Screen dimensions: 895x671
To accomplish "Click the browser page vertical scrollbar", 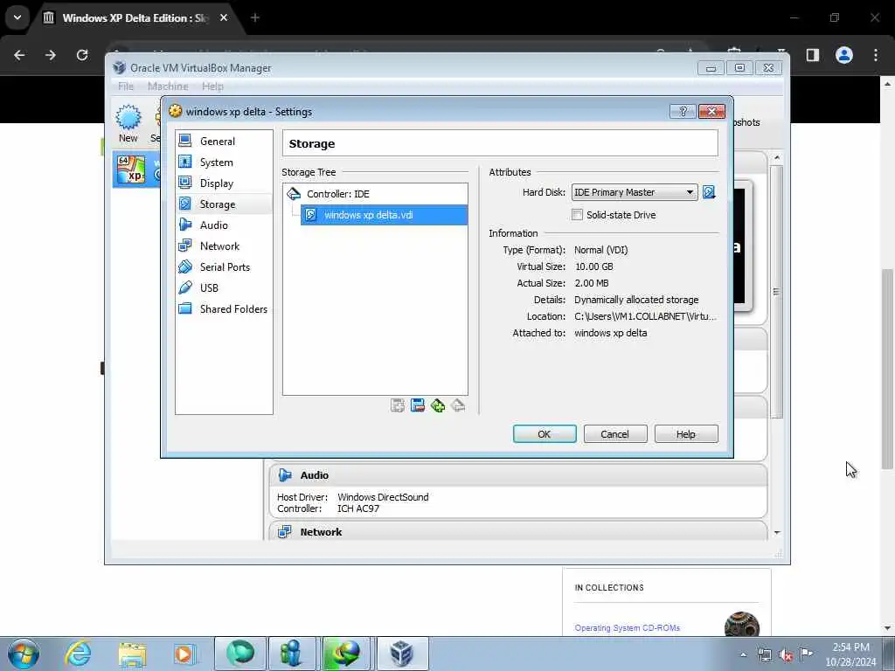I will (888, 369).
